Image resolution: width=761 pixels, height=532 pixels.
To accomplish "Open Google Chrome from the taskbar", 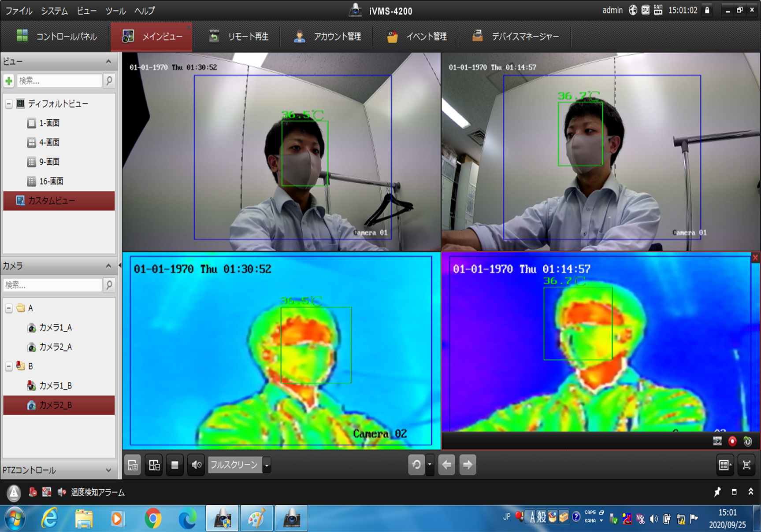I will [153, 519].
